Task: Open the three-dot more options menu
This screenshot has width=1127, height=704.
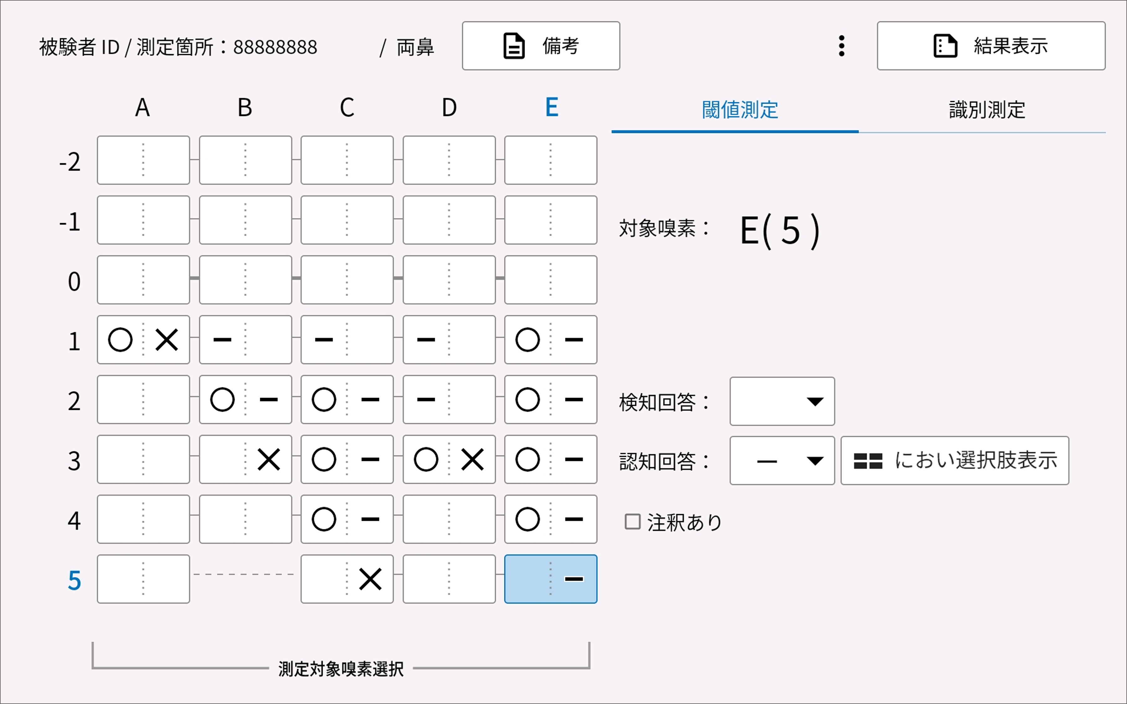Action: pos(841,46)
